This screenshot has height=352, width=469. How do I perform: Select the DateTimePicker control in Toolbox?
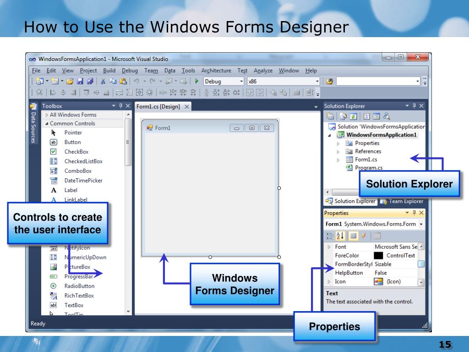[x=83, y=181]
